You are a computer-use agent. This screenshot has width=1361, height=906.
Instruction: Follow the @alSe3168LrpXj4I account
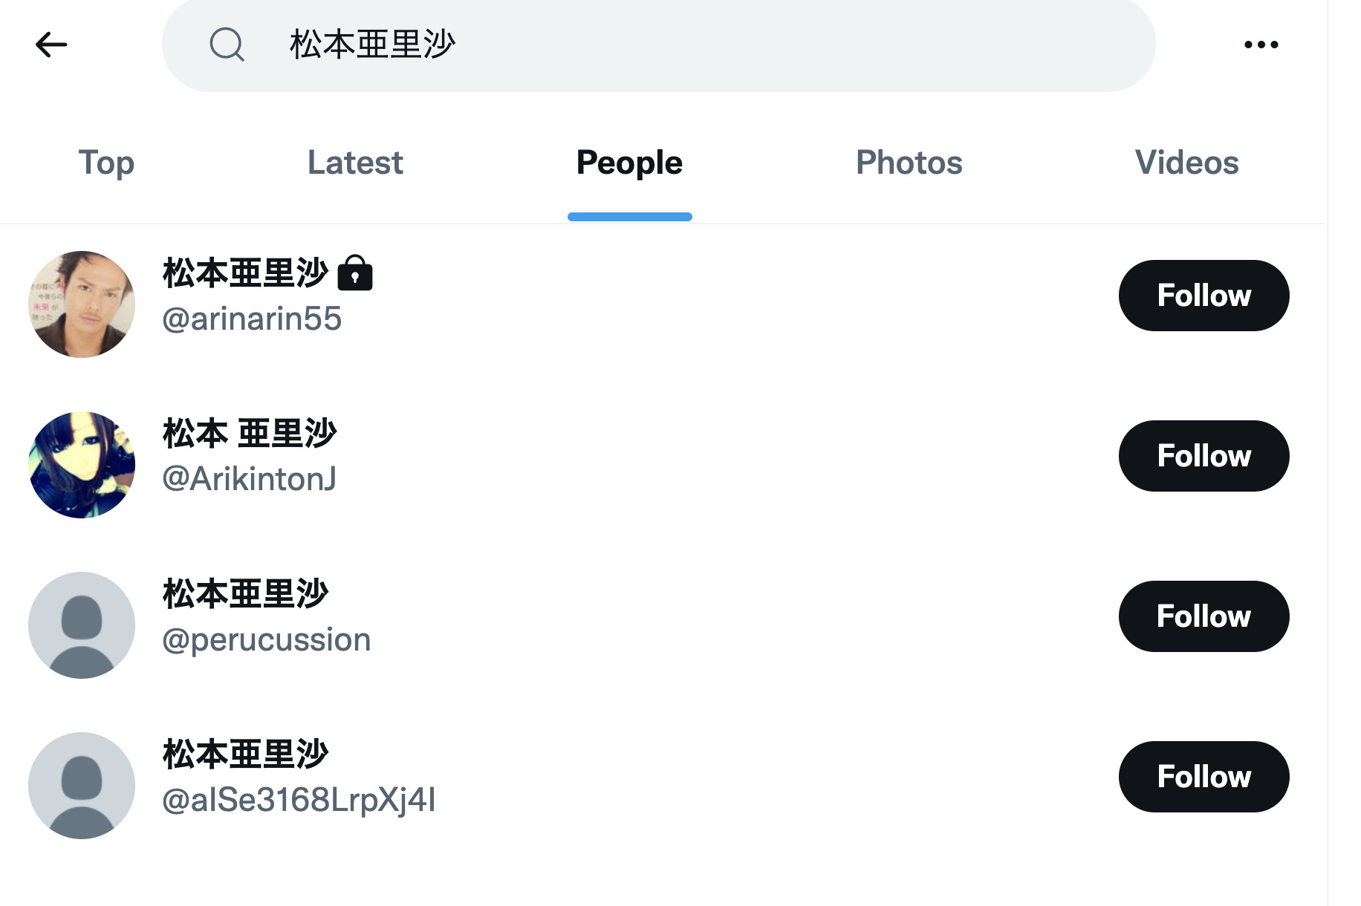coord(1204,777)
